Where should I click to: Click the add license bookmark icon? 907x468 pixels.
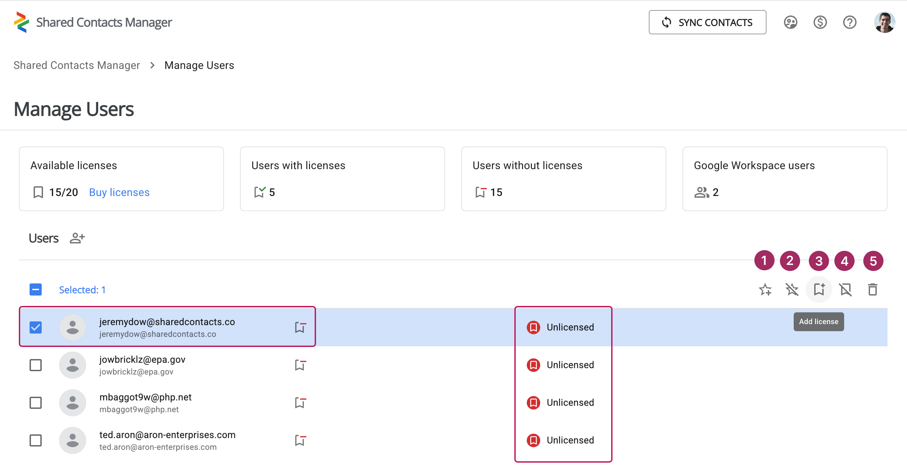819,289
